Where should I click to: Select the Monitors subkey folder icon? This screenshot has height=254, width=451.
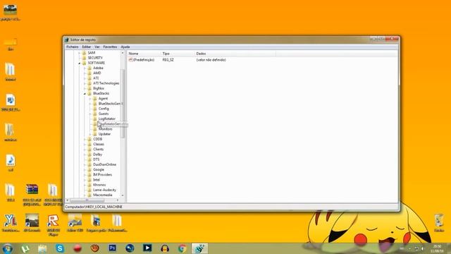pos(95,129)
